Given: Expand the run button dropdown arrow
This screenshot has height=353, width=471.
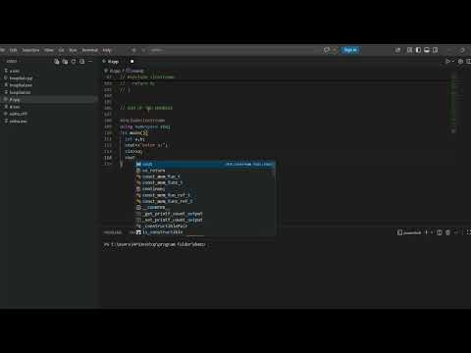Looking at the screenshot, I should pyautogui.click(x=453, y=62).
